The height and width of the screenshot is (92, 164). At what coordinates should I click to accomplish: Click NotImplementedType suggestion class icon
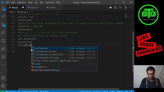point(33,70)
